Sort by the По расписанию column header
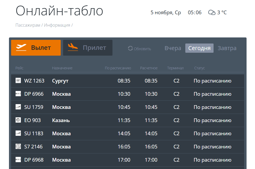 point(118,68)
